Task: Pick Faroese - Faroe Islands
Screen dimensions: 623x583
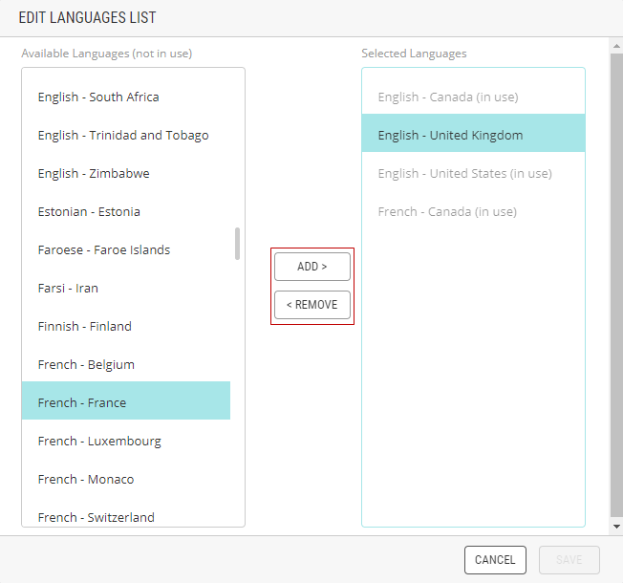Action: [126, 249]
